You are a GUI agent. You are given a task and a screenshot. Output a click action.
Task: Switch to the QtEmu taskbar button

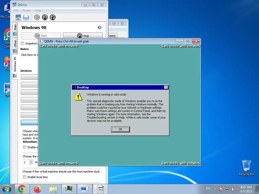[84, 189]
